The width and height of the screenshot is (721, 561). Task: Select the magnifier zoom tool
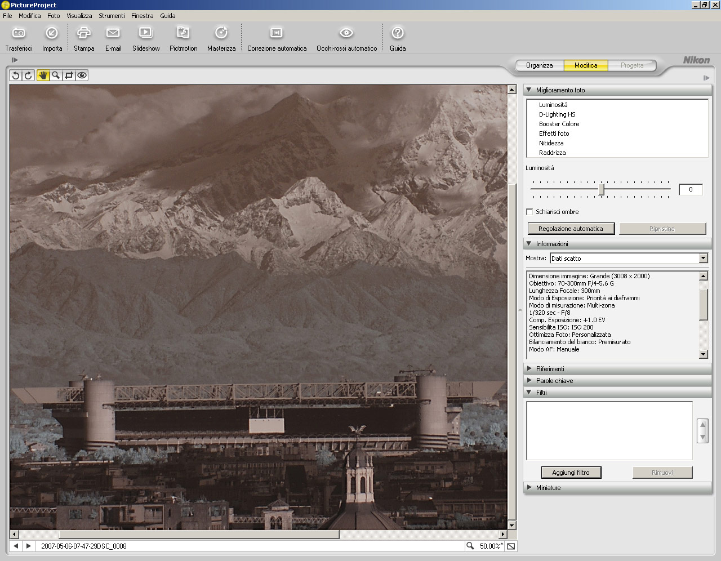56,75
